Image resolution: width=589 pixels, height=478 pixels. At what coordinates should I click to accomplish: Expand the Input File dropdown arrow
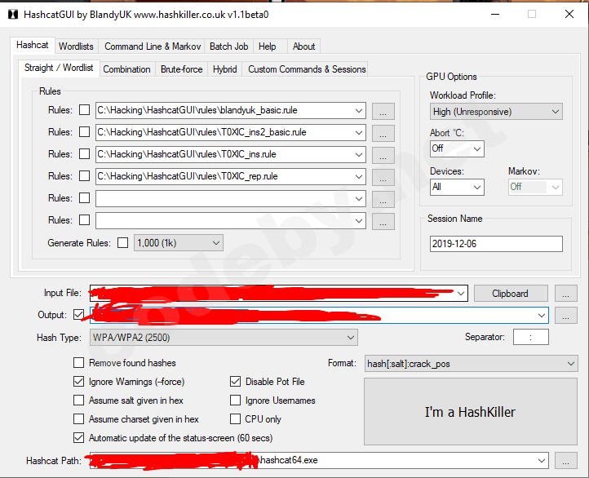click(461, 294)
